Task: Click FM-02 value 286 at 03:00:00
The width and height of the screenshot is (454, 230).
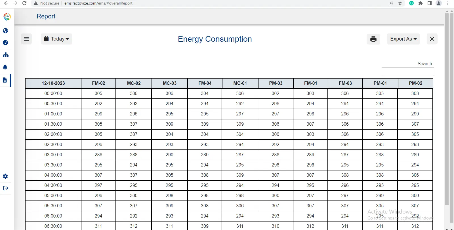Action: coord(98,155)
